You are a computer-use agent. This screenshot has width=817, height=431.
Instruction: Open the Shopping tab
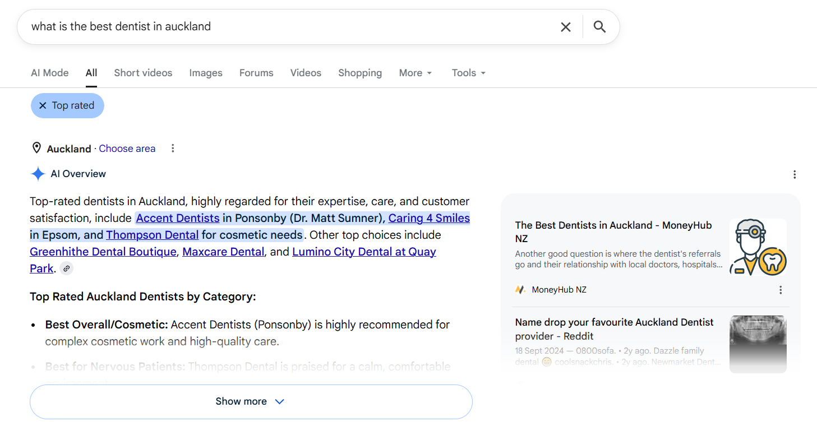pyautogui.click(x=360, y=73)
